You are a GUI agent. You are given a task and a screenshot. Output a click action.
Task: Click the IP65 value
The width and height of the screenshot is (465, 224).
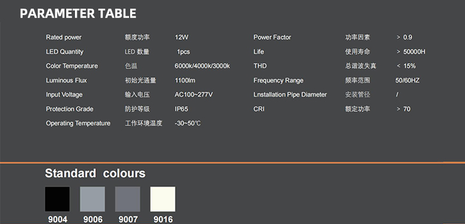(181, 109)
